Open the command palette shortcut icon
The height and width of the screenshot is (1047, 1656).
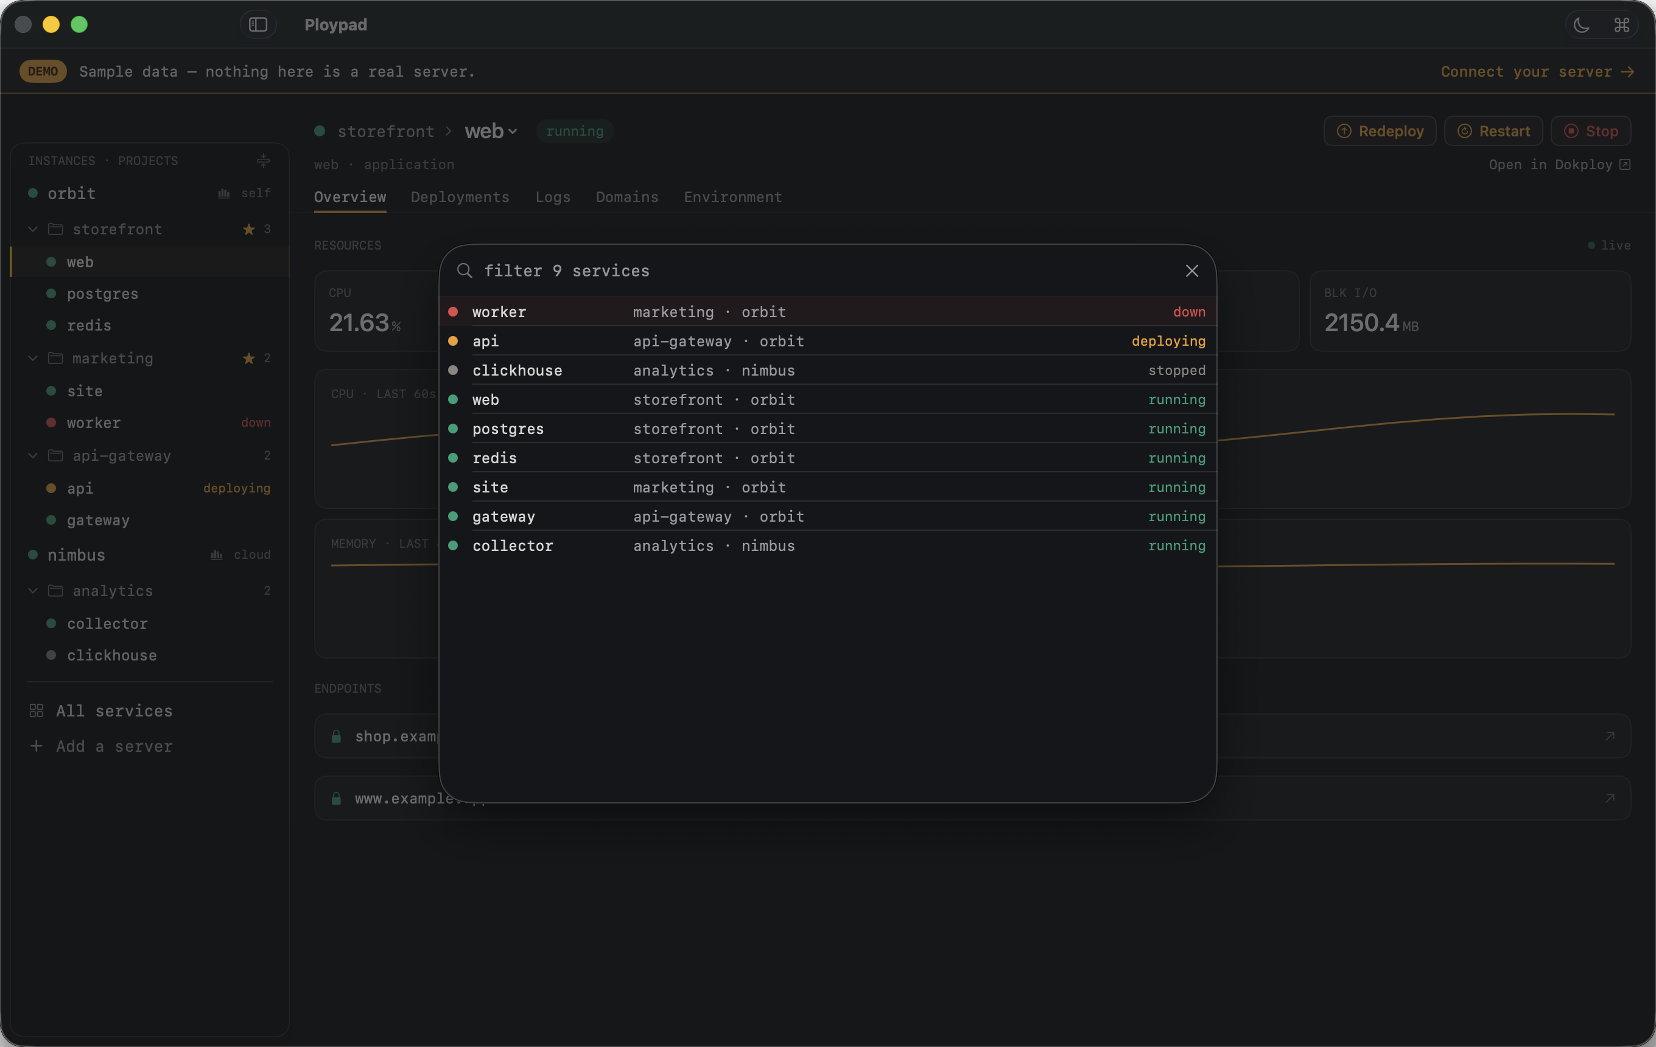point(1622,25)
